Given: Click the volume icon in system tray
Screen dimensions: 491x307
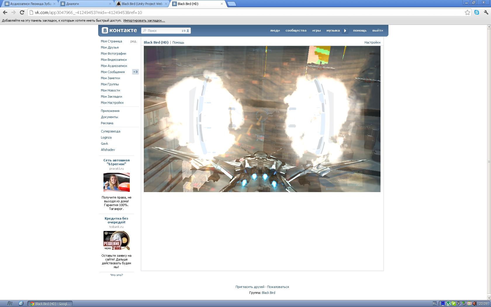Looking at the screenshot, I should [474, 303].
